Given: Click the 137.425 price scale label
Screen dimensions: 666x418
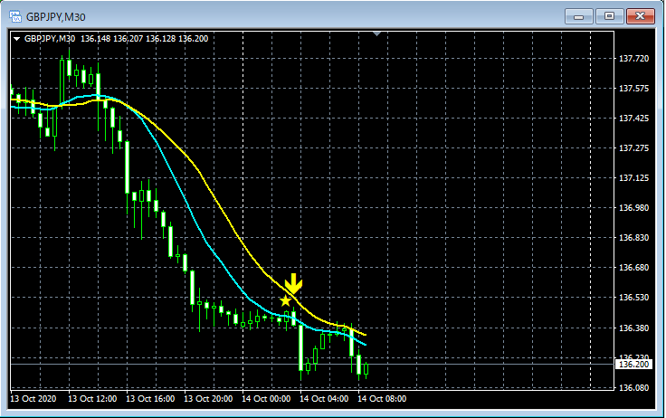Looking at the screenshot, I should pos(633,118).
